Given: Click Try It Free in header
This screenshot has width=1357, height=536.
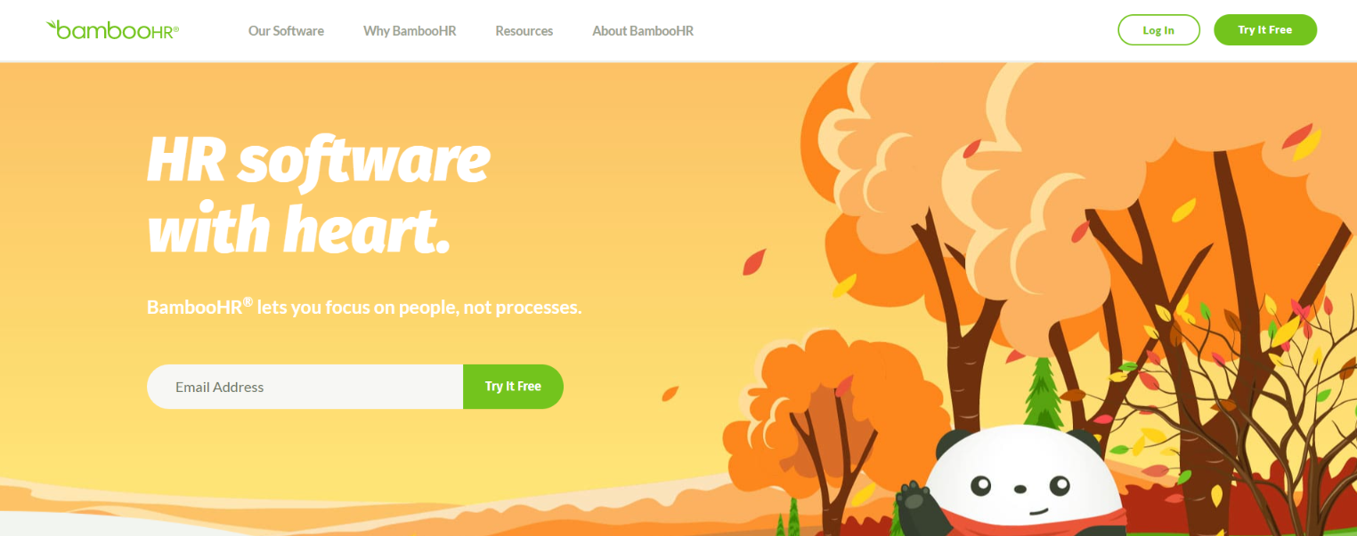Looking at the screenshot, I should click(x=1264, y=30).
